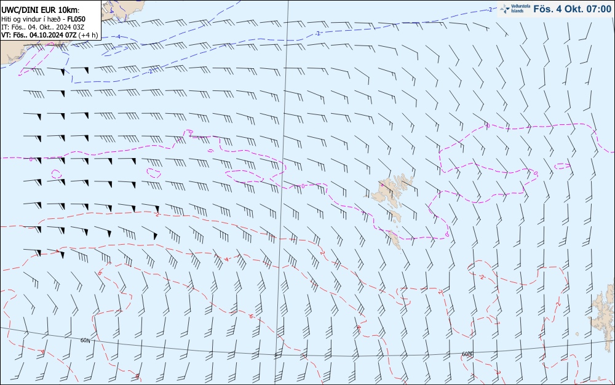This screenshot has width=615, height=385.
Task: Click the red '2' label closest to Shetland
Action: (558, 304)
